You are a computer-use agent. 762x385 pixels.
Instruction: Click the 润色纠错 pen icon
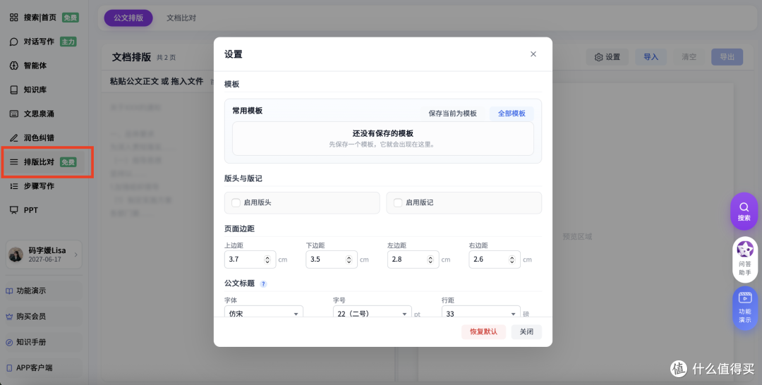[14, 138]
